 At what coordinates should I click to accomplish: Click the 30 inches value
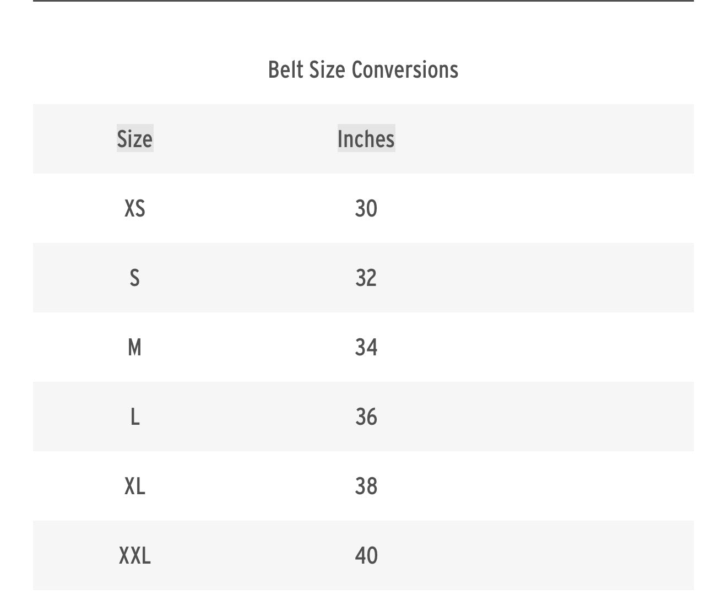[366, 208]
